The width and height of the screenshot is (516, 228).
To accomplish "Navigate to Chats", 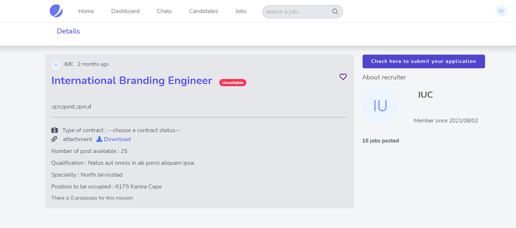I will point(164,11).
